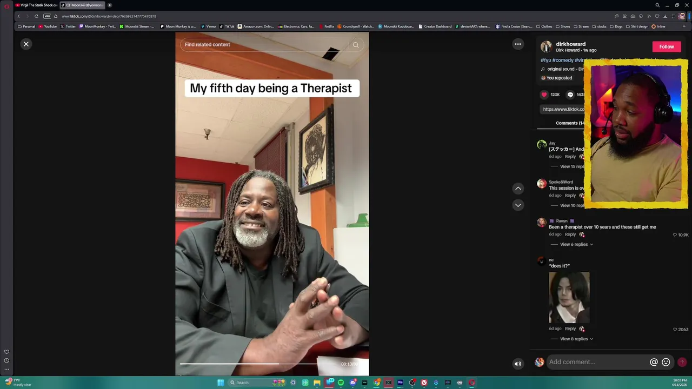Open the comments bubble icon
This screenshot has width=692, height=389.
point(570,95)
